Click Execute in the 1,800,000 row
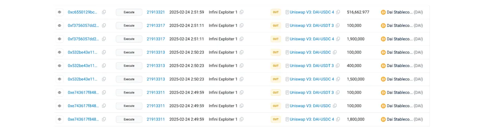The image size is (481, 137). (x=129, y=119)
